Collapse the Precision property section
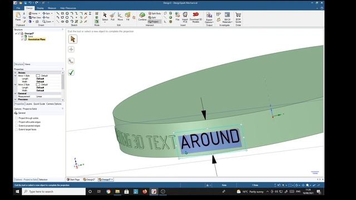Viewport: 356px width, 200px height. coord(16,99)
